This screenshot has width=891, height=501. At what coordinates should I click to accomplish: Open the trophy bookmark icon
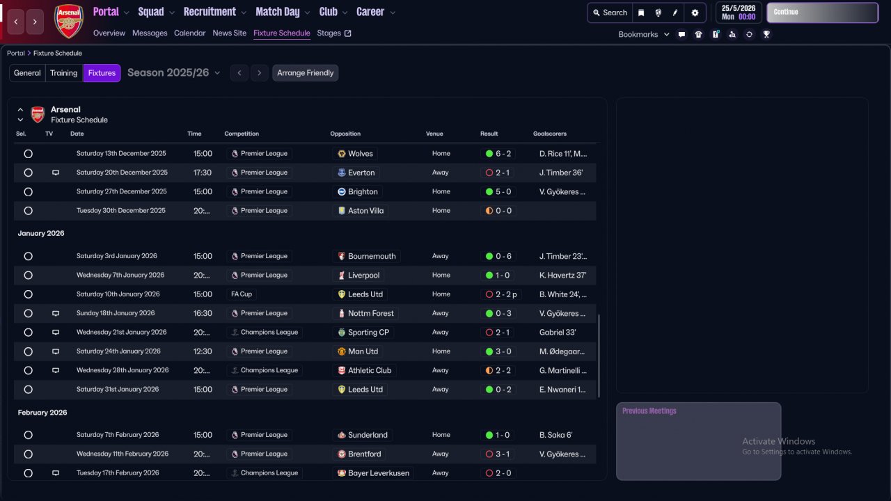coord(766,34)
